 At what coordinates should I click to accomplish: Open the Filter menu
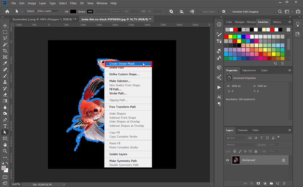(x=73, y=3)
